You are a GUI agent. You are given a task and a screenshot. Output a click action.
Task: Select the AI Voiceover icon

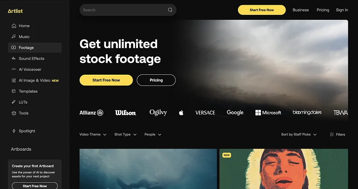pos(14,70)
